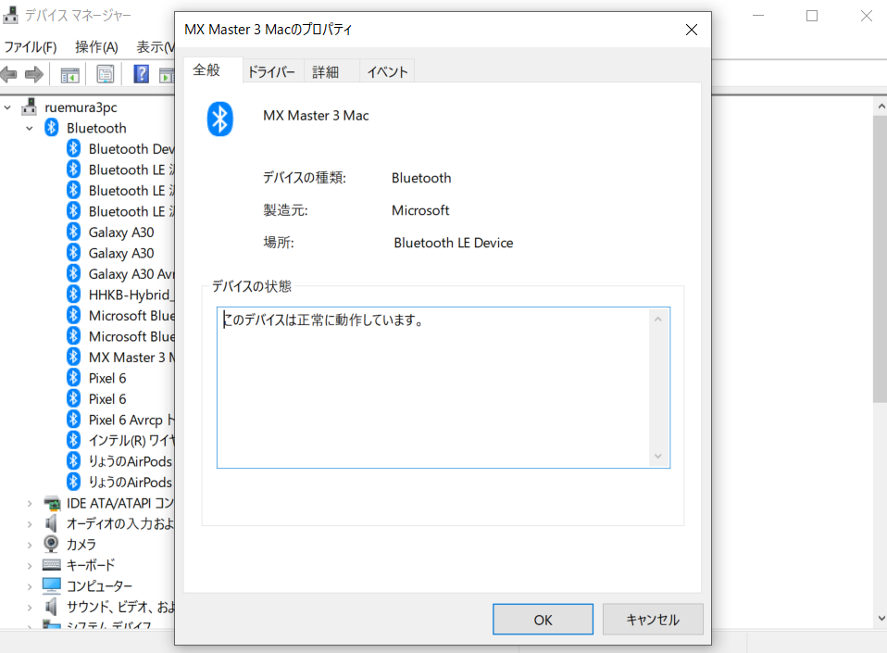
Task: Select the Pixel 6 Avrcp tree item
Action: coord(131,420)
